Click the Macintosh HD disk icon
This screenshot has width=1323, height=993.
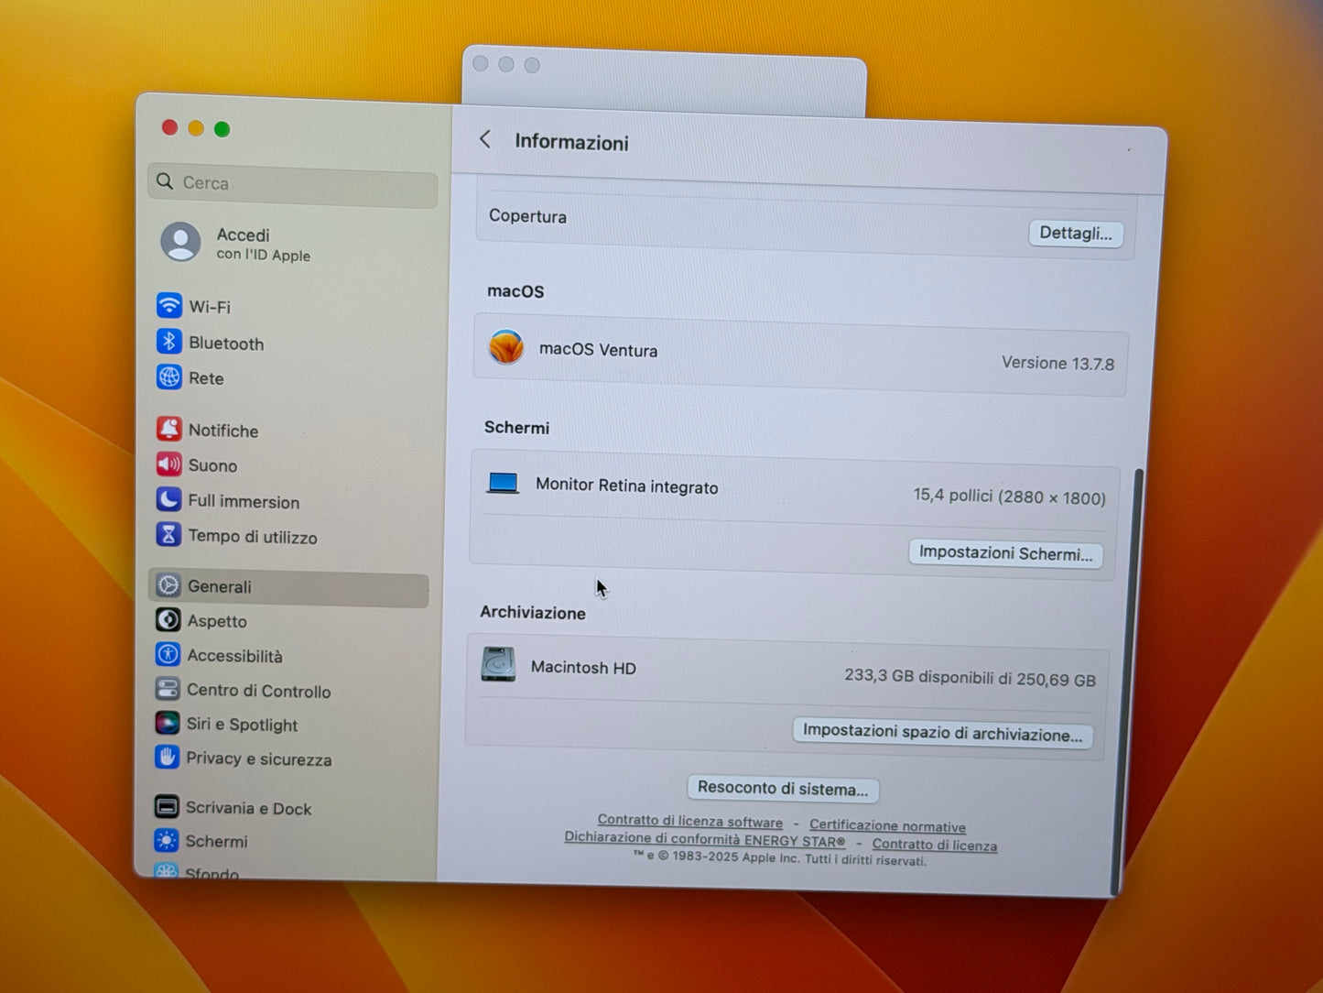pos(498,664)
